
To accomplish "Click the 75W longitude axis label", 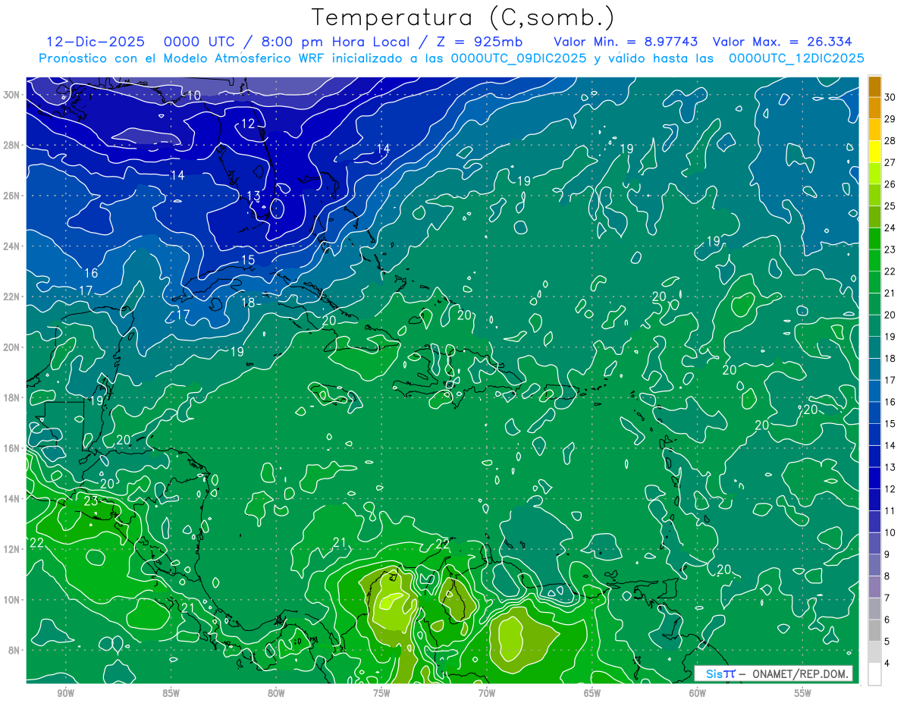I will 381,693.
